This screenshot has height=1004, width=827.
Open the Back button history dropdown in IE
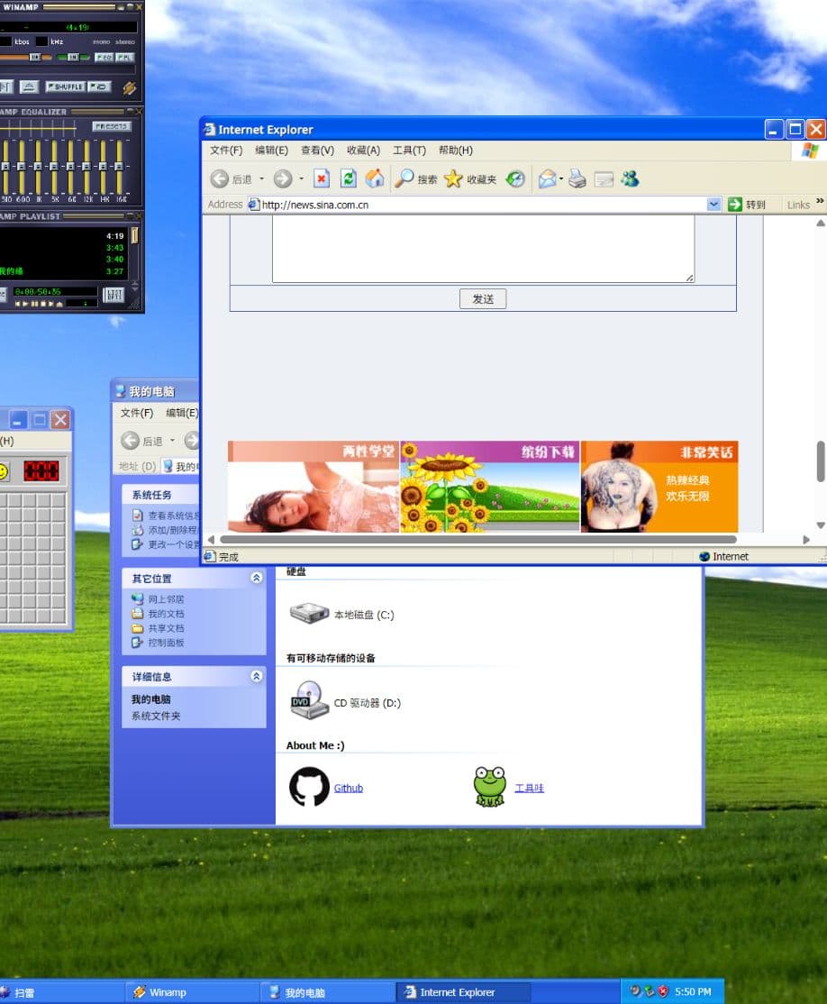pyautogui.click(x=261, y=179)
